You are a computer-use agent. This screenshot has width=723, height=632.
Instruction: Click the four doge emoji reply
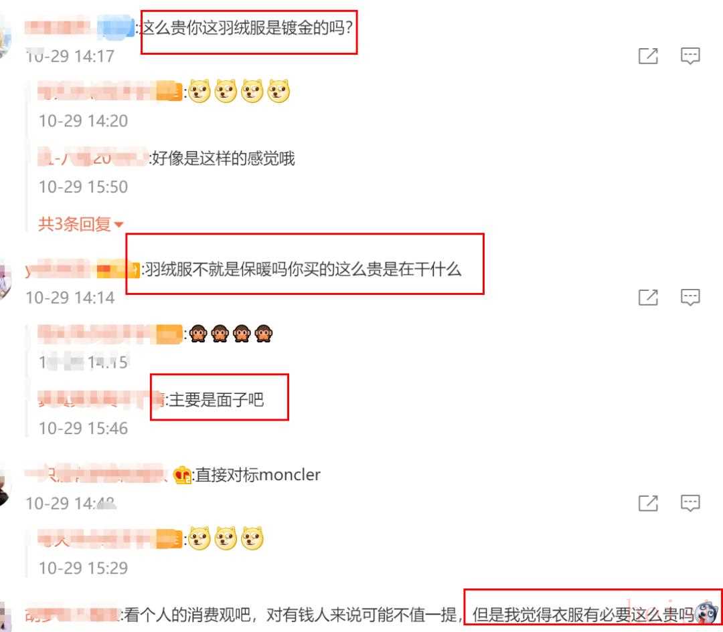click(239, 91)
